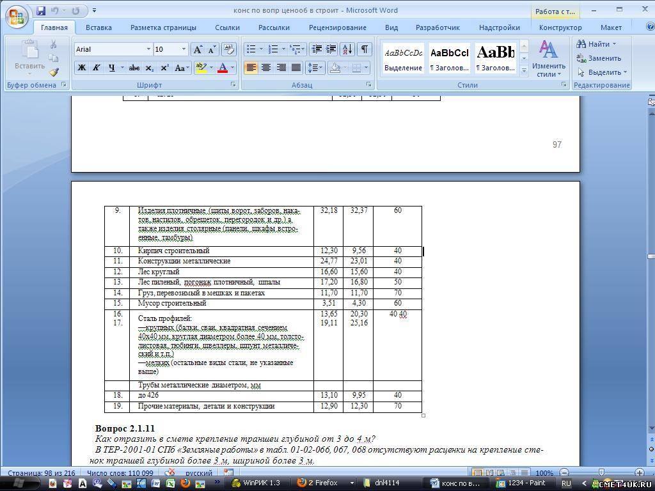This screenshot has height=491, width=655.
Task: Select the Format Painter brush
Action: (54, 72)
